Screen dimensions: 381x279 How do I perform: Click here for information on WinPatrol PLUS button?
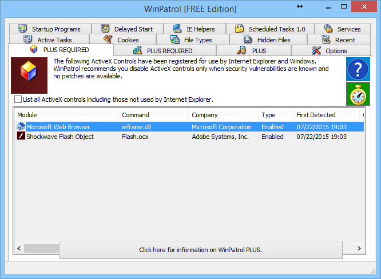click(x=201, y=250)
